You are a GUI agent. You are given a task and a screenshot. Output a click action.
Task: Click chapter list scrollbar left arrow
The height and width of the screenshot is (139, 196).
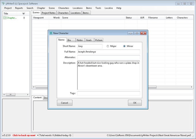click(x=4, y=95)
